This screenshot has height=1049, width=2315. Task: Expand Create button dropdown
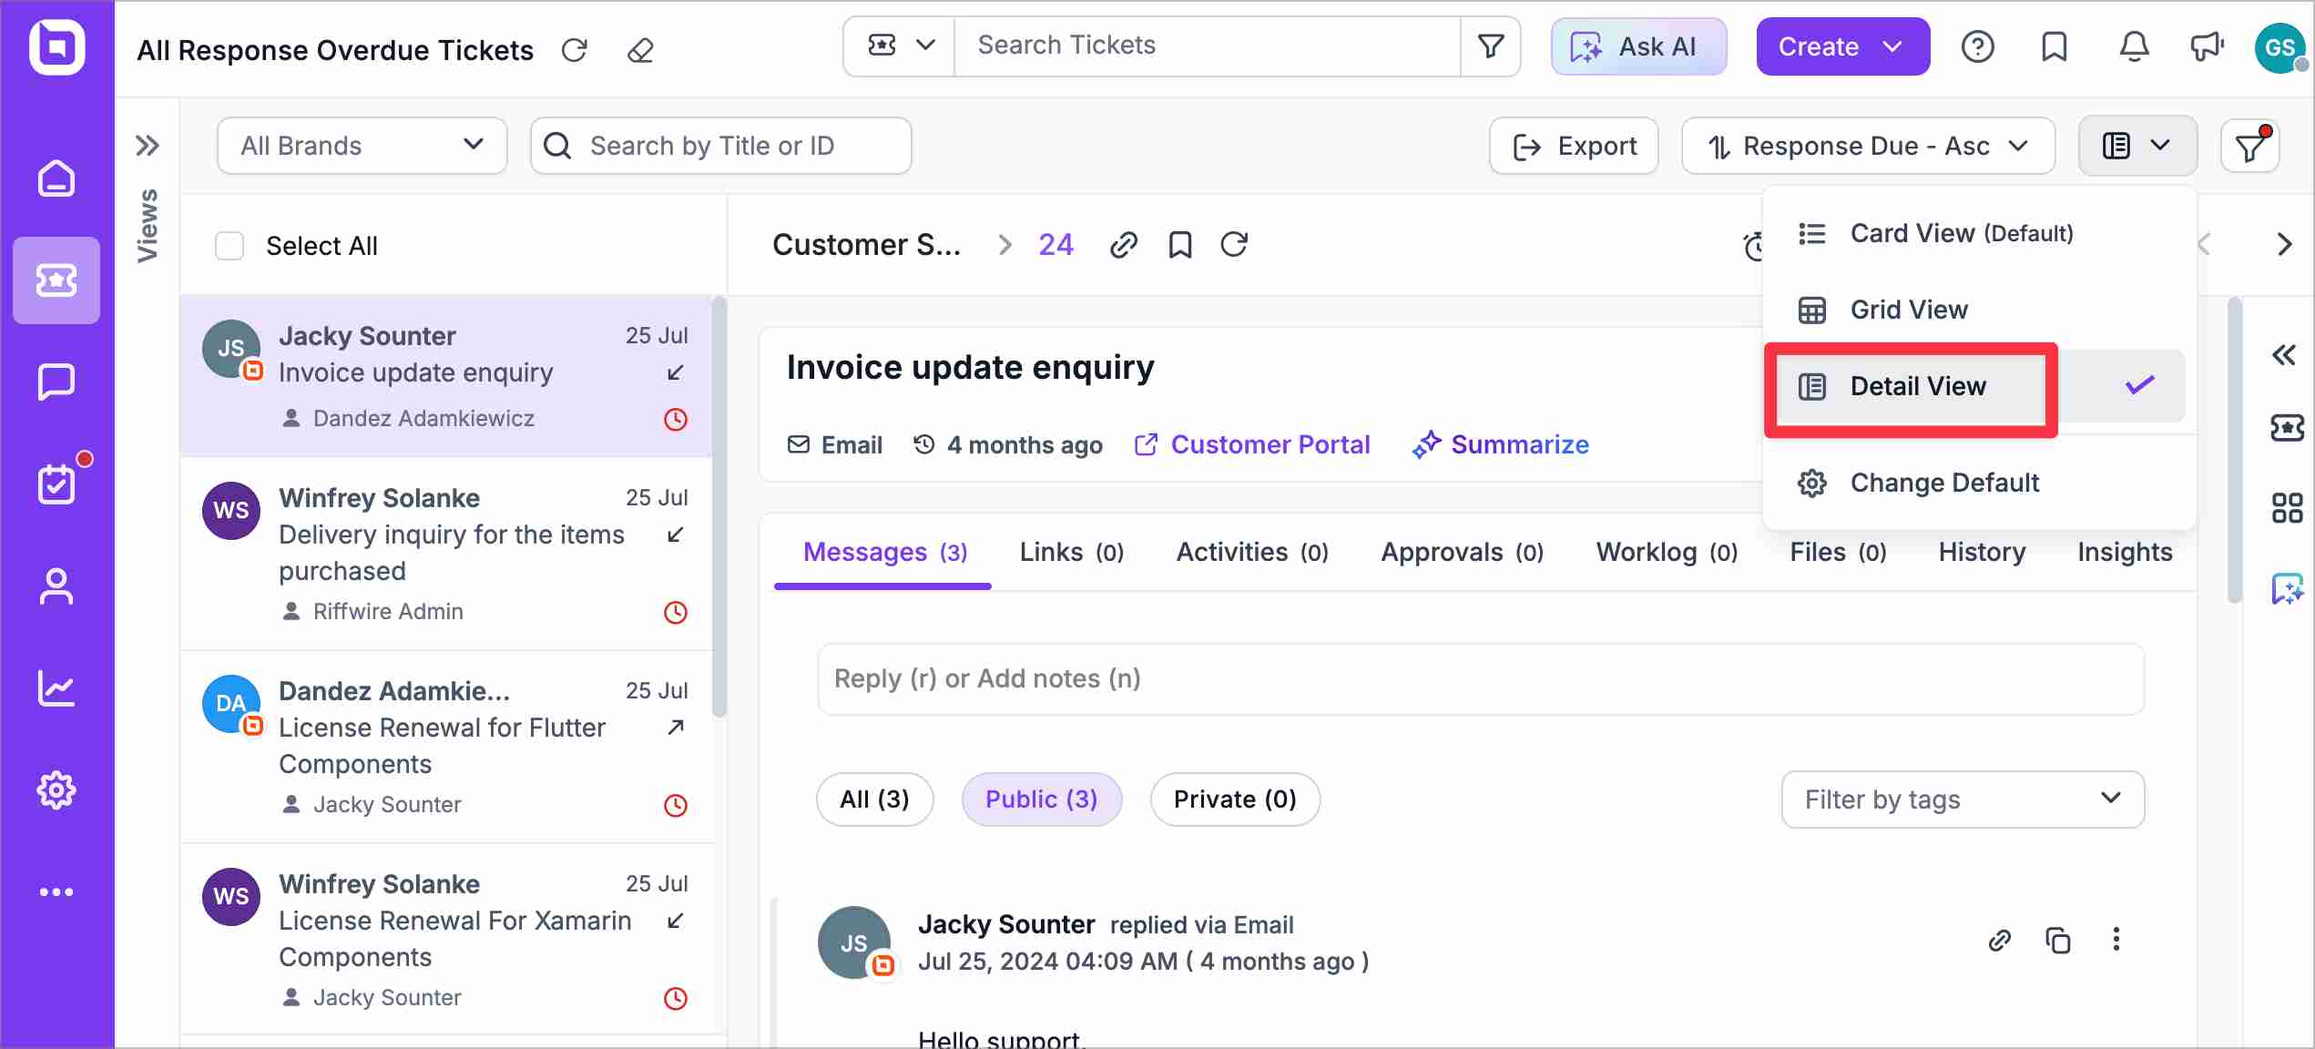coord(1893,46)
